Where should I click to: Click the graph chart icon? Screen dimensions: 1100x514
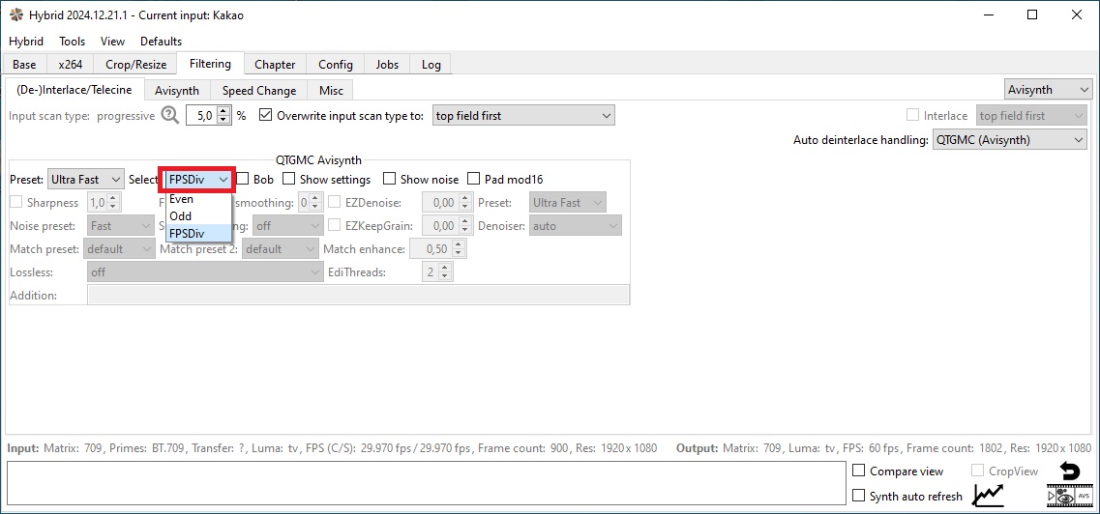click(x=988, y=496)
